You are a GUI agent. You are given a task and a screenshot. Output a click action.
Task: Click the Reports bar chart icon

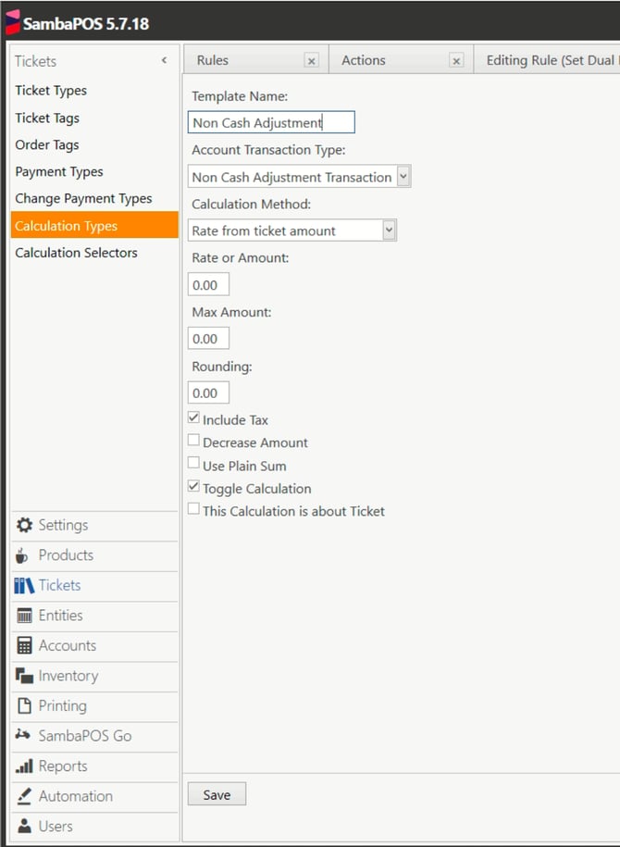tap(24, 766)
